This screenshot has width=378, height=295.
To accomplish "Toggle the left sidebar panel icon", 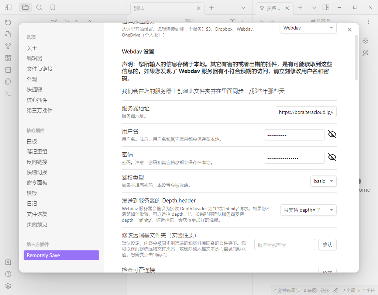I will (8, 7).
